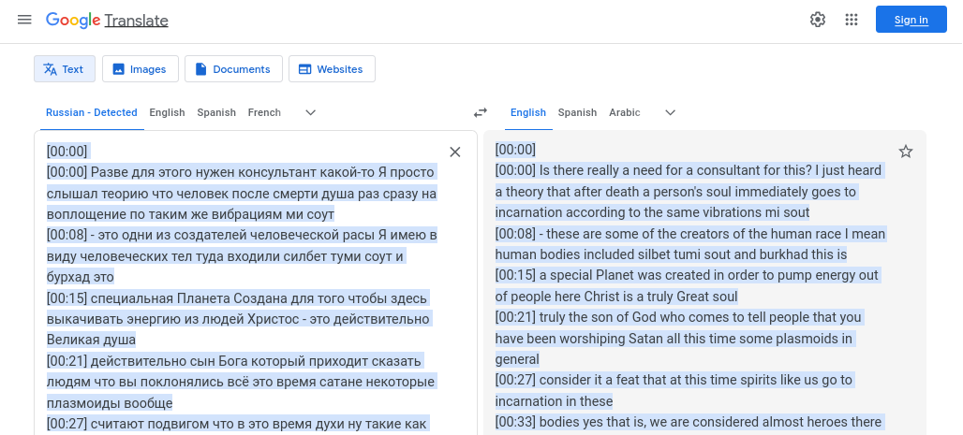The height and width of the screenshot is (435, 963).
Task: Select the Russian - Detected source tab
Action: (92, 112)
